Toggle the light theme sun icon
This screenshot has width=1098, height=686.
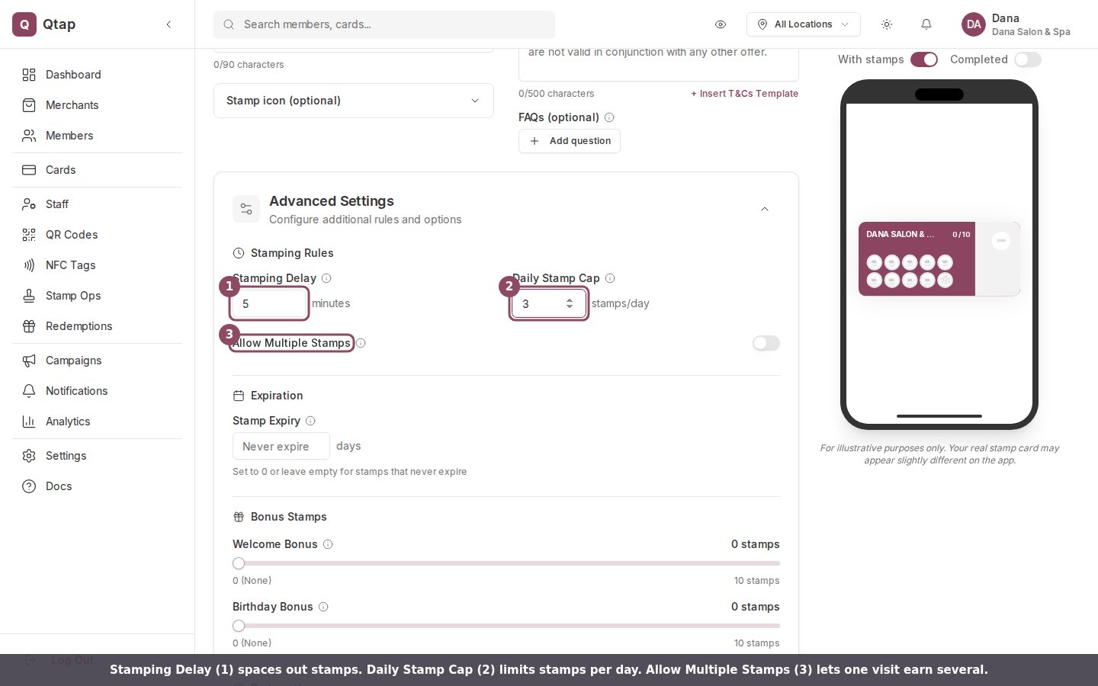pos(887,24)
